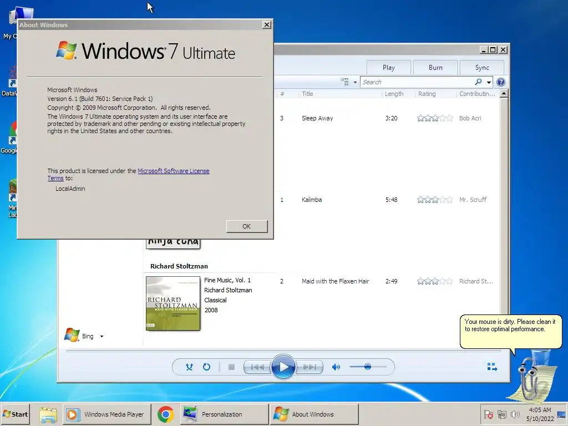The width and height of the screenshot is (568, 426).
Task: Open the file explorer taskbar icon
Action: pyautogui.click(x=48, y=414)
